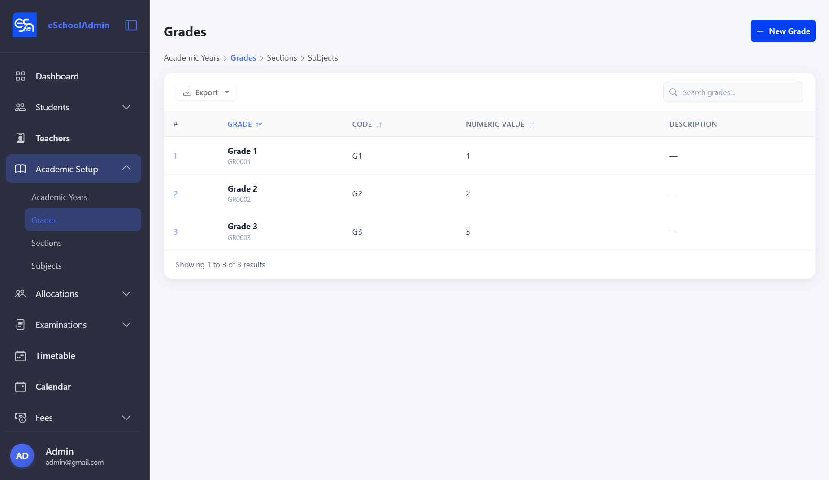Click the New Grade button
The width and height of the screenshot is (829, 480).
[x=783, y=31]
